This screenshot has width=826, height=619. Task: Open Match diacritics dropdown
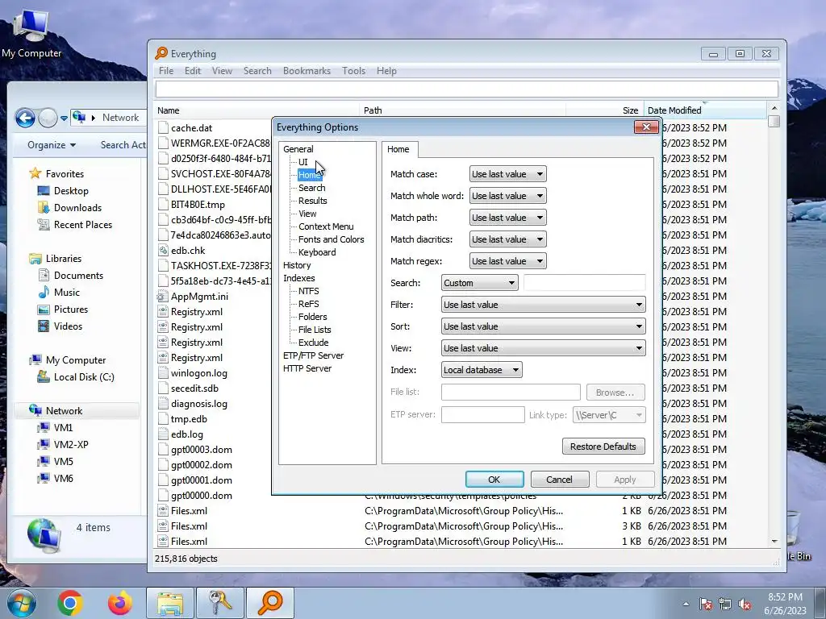click(508, 239)
